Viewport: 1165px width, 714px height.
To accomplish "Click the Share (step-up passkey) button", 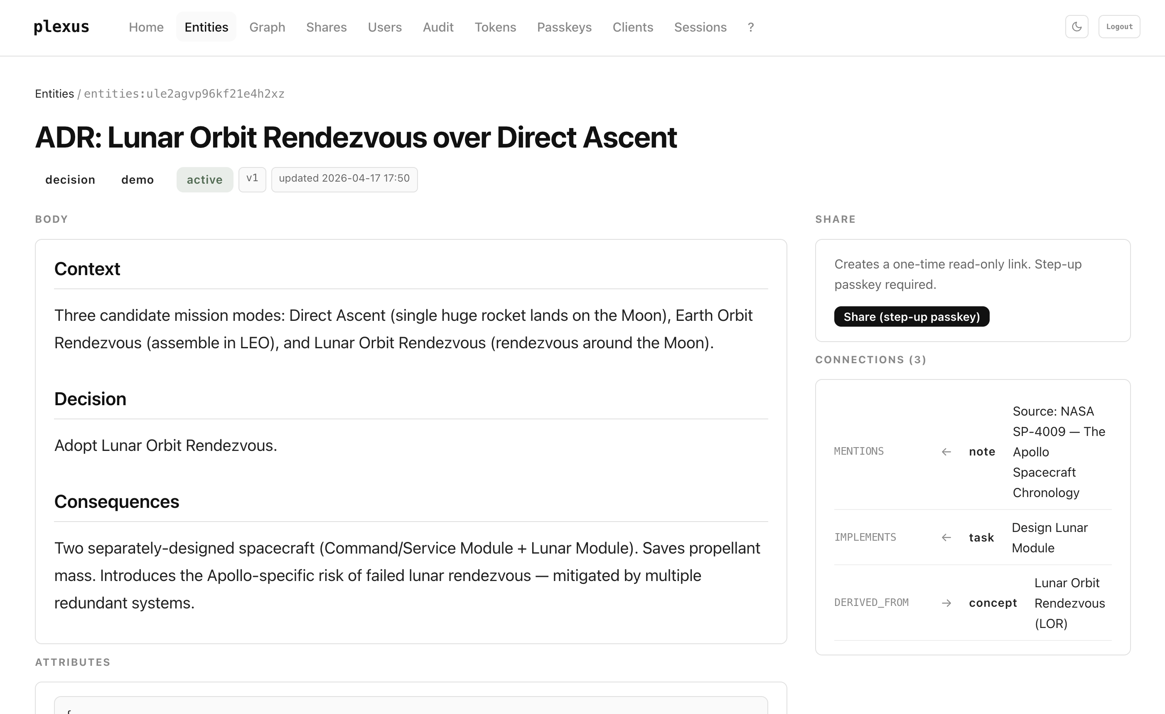I will [912, 316].
